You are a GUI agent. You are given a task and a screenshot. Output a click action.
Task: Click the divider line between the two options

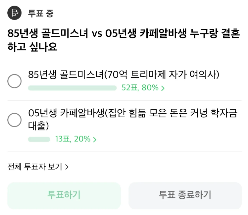pyautogui.click(x=124, y=101)
